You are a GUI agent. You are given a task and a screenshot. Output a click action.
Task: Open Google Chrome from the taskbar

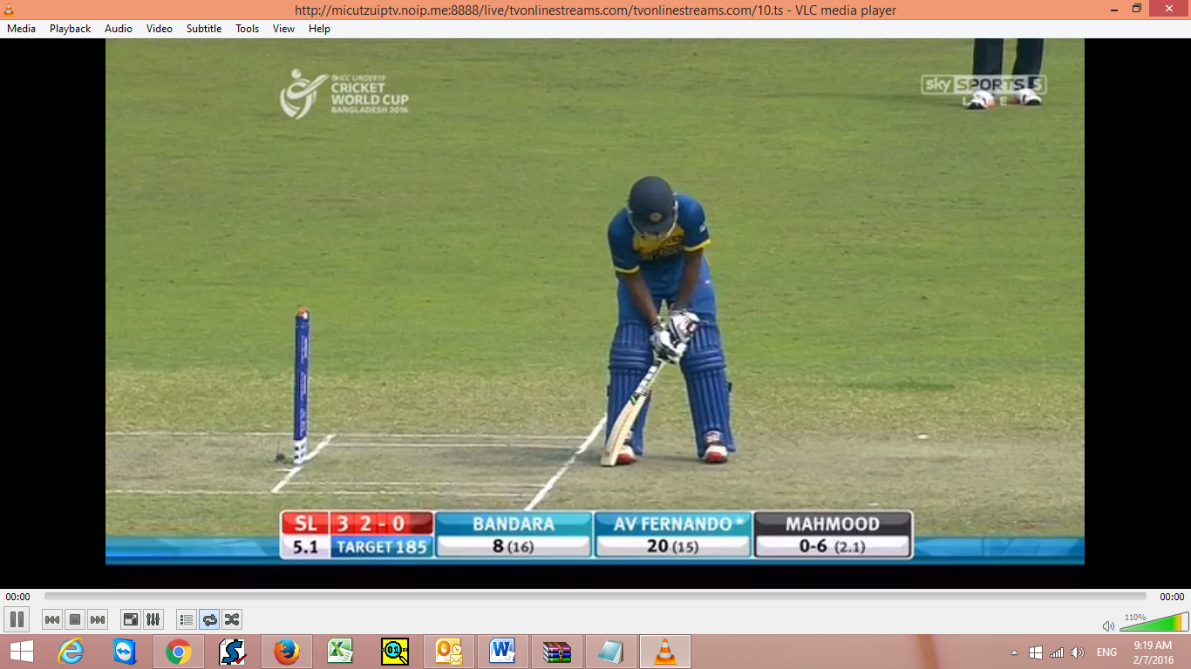click(x=179, y=652)
